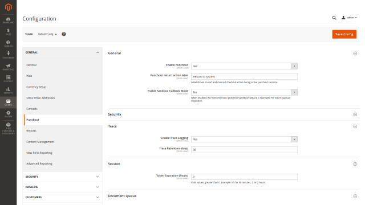Click the Magento logo icon
Screen dimensions: 365x205
9,7
